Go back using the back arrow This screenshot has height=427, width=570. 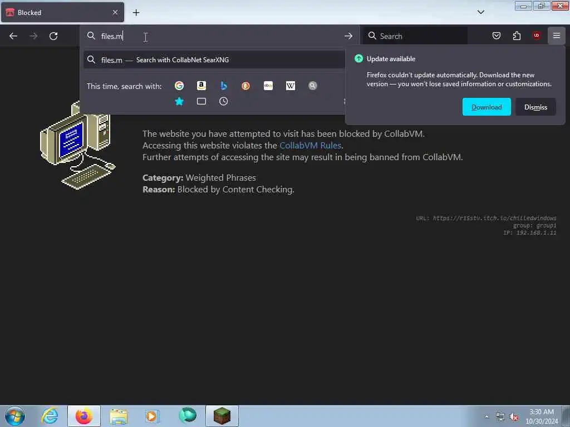click(x=13, y=36)
